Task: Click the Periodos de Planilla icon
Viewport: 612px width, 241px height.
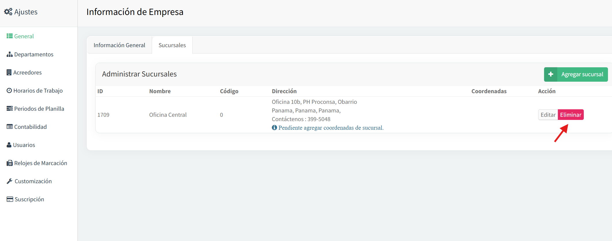Action: coord(10,108)
